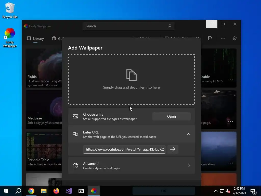Launch Google Chrome from taskbar

[x=31, y=191]
